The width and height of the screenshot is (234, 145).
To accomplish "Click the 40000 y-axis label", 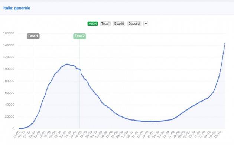I will point(10,105).
